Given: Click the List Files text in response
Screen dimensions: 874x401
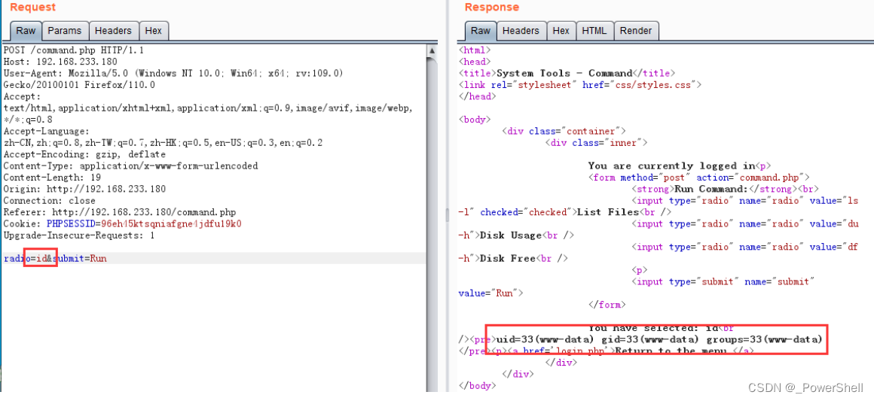Looking at the screenshot, I should 607,212.
